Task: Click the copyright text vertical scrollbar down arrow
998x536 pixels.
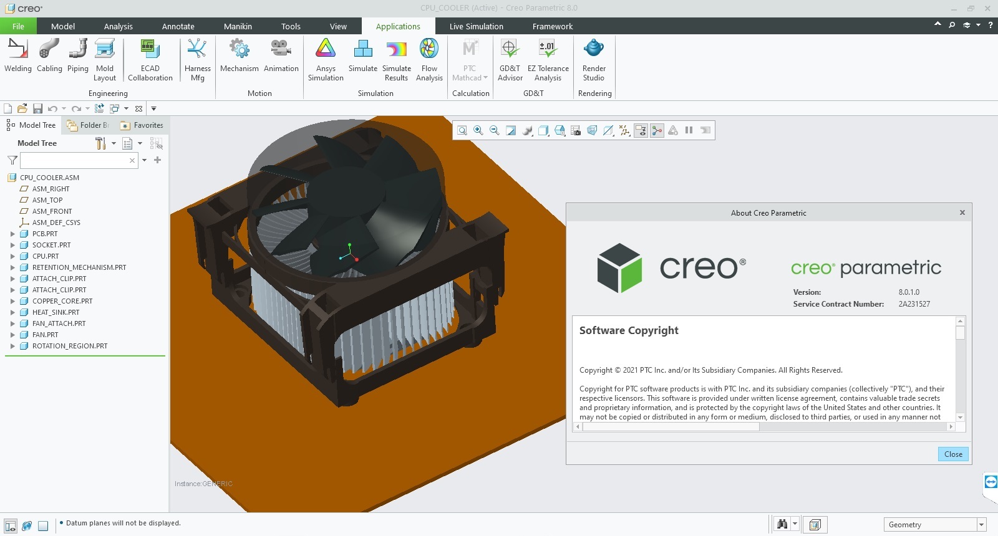Action: [x=960, y=418]
